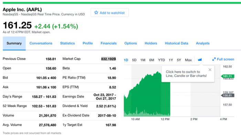Viewport: 241px width, 136px height.
Task: Switch to the Financials tab
Action: pyautogui.click(x=108, y=43)
